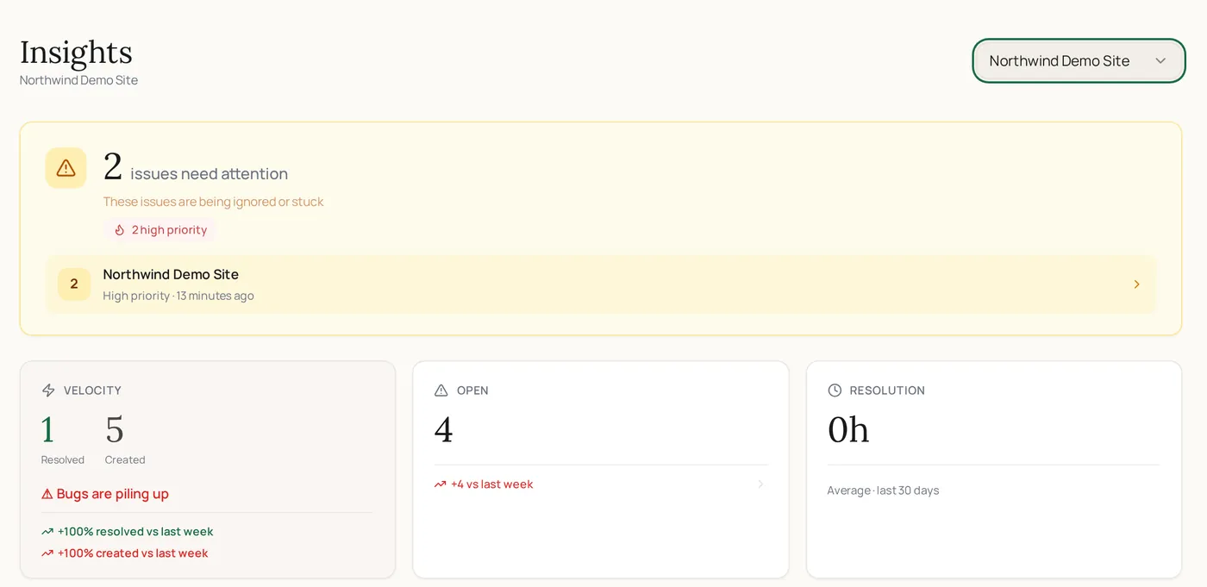Click Northwind Demo Site subtitle under Insights
The image size is (1207, 587).
point(78,80)
